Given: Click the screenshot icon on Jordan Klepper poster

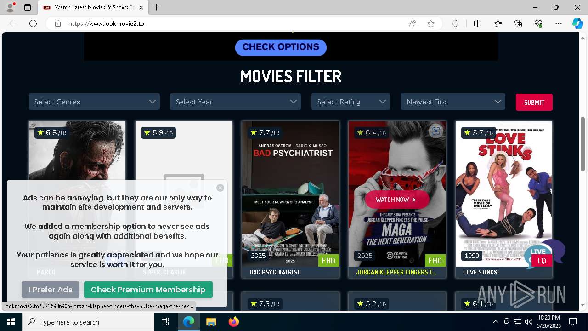Looking at the screenshot, I should 436,131.
